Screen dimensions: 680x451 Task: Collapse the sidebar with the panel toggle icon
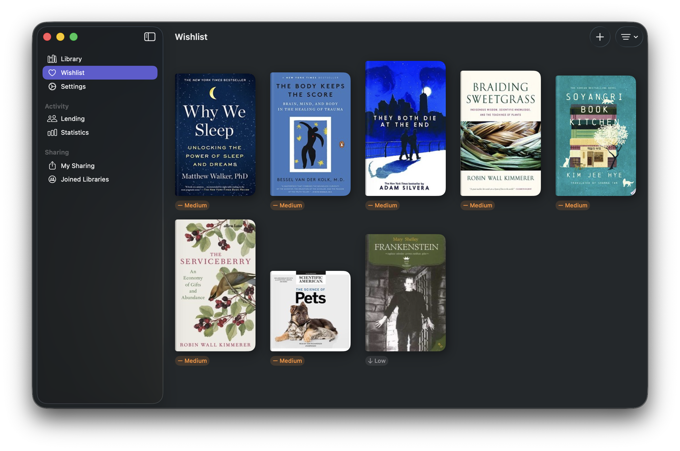(x=150, y=37)
